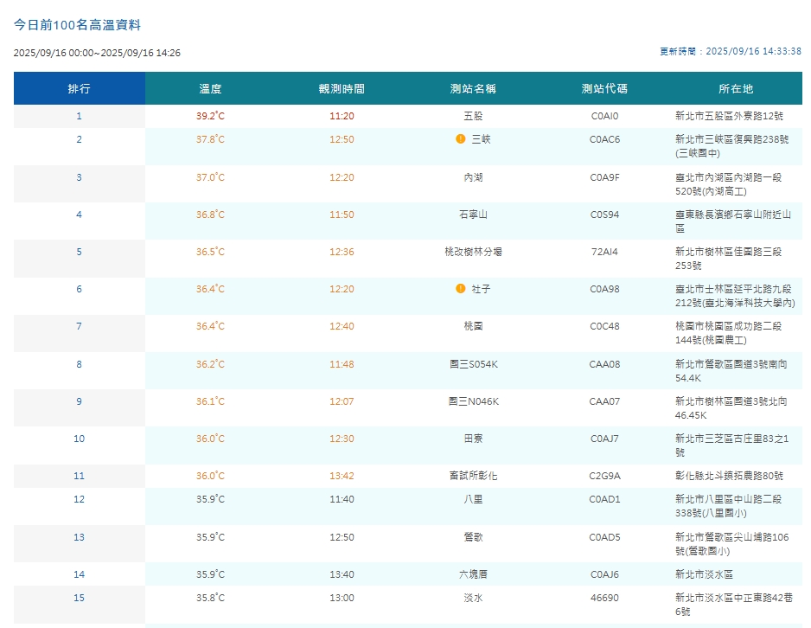The image size is (811, 628).
Task: Select the 三峽 station name
Action: [481, 139]
